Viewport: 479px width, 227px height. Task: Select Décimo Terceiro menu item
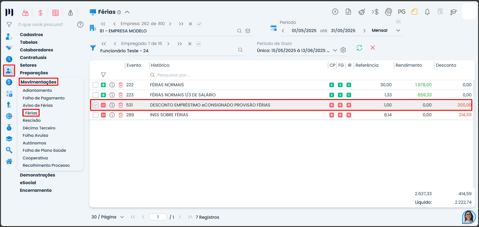[39, 128]
